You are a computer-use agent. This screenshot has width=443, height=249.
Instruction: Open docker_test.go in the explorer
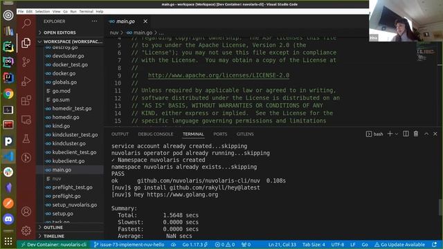pyautogui.click(x=70, y=64)
